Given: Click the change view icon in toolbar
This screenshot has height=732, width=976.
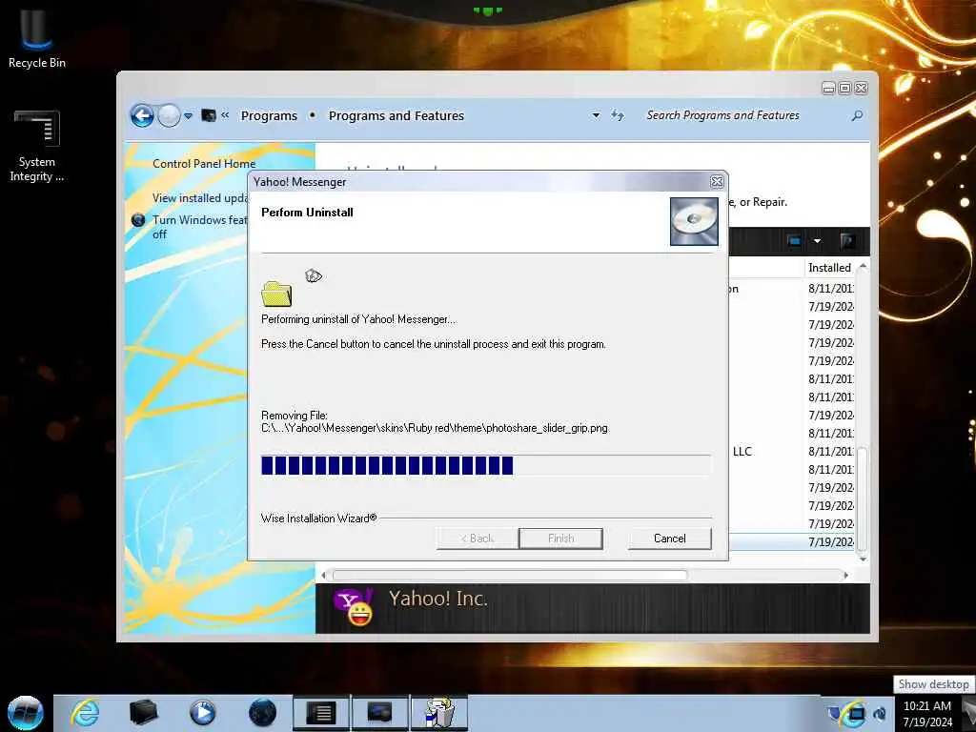Looking at the screenshot, I should [x=794, y=241].
